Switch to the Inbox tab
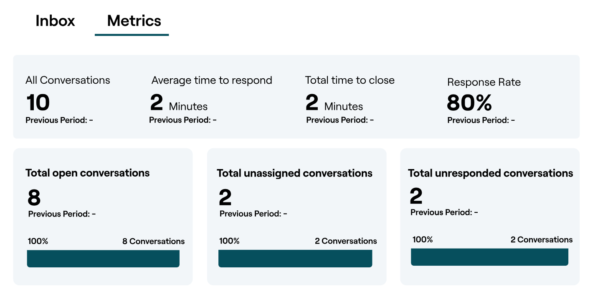The width and height of the screenshot is (598, 299). coord(56,21)
